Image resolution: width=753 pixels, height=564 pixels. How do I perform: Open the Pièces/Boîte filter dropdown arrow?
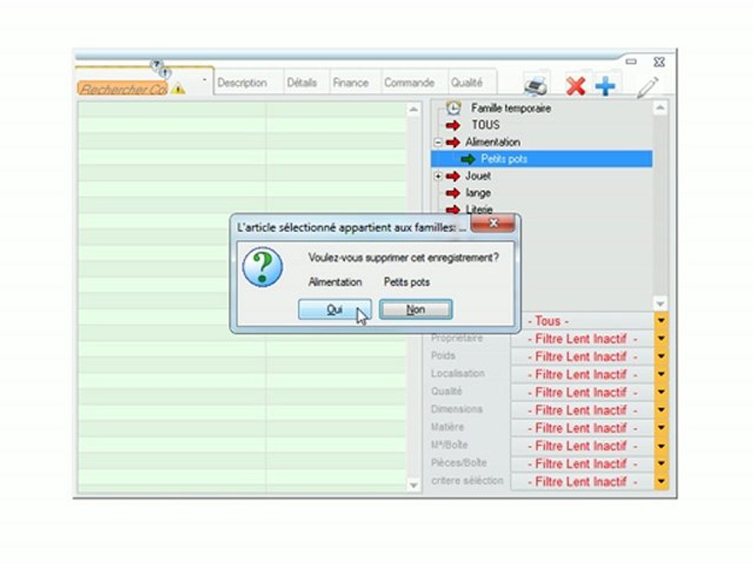(661, 464)
